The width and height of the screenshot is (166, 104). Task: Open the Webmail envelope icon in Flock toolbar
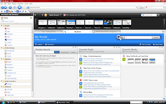(x=12, y=11)
